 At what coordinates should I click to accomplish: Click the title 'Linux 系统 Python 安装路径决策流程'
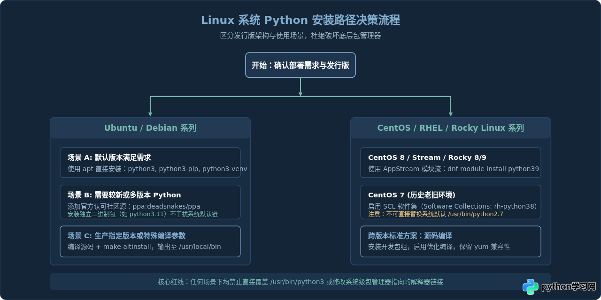300,20
